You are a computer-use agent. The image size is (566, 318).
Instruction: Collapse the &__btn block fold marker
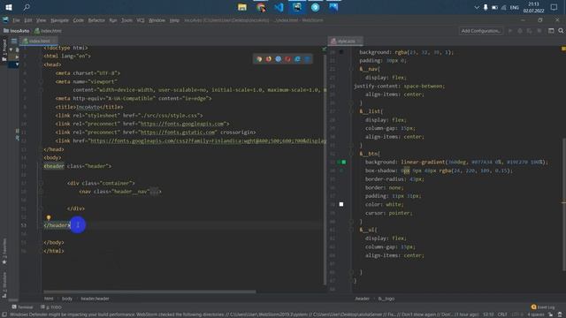coord(351,154)
